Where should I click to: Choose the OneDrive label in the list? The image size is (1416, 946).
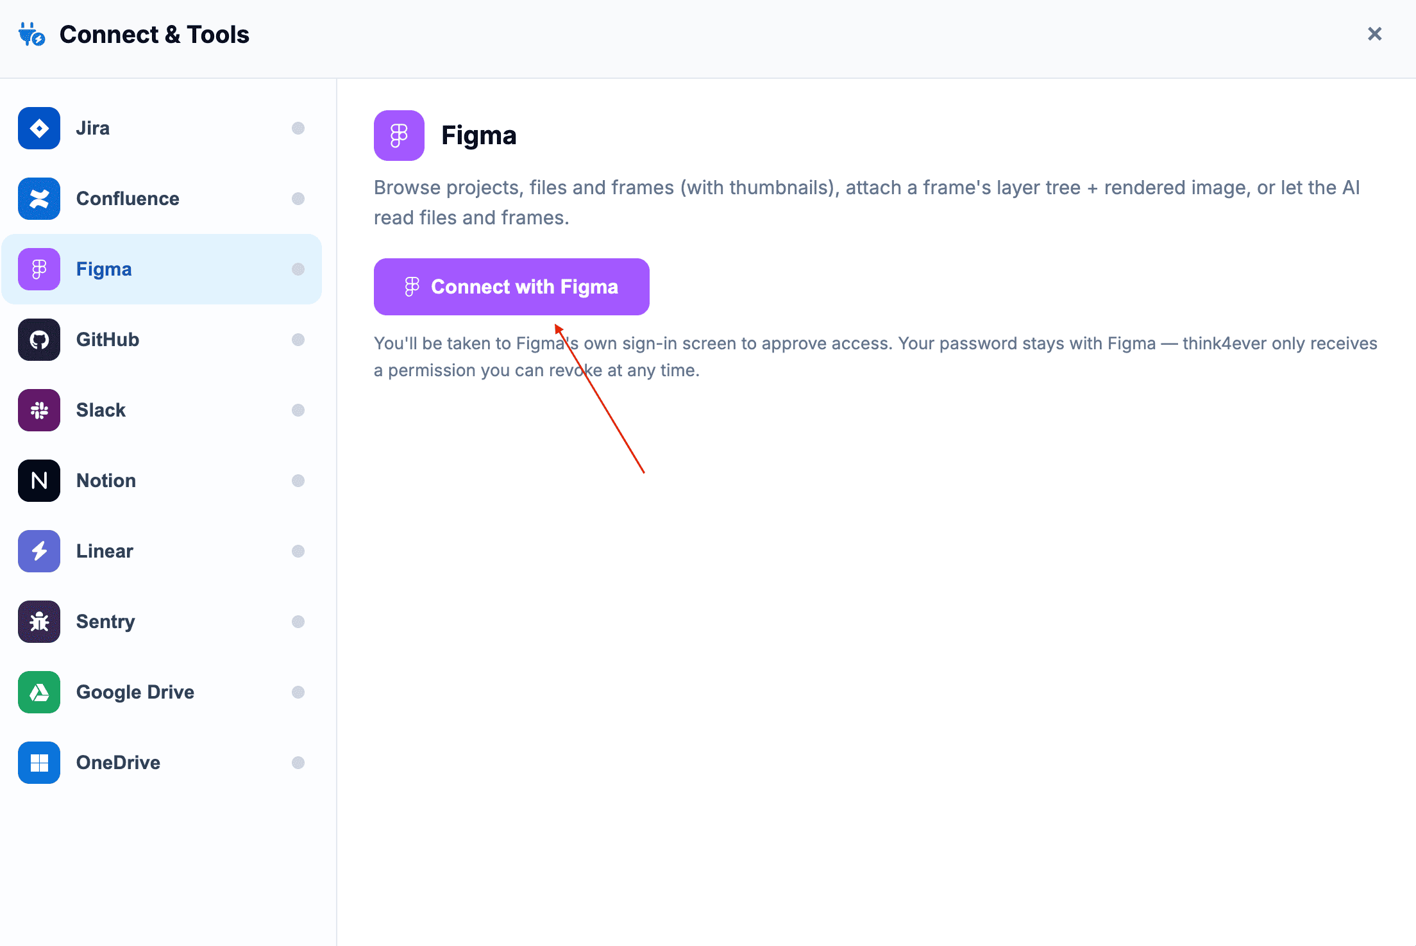119,763
